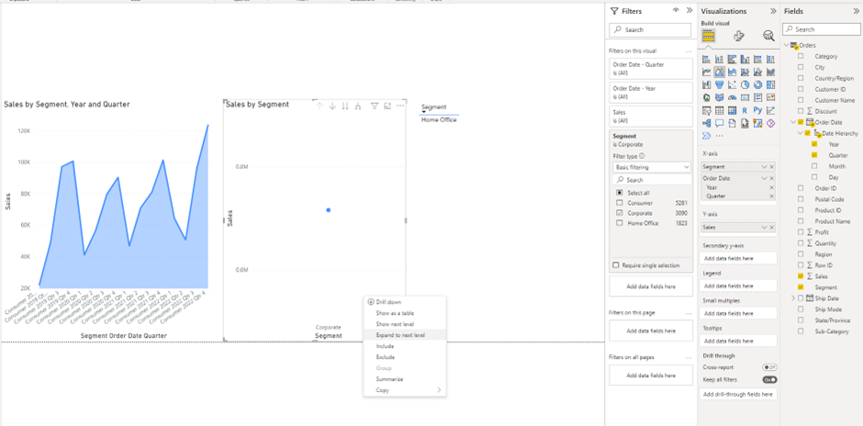This screenshot has width=863, height=426.
Task: Click the Fields pane search box
Action: point(821,29)
